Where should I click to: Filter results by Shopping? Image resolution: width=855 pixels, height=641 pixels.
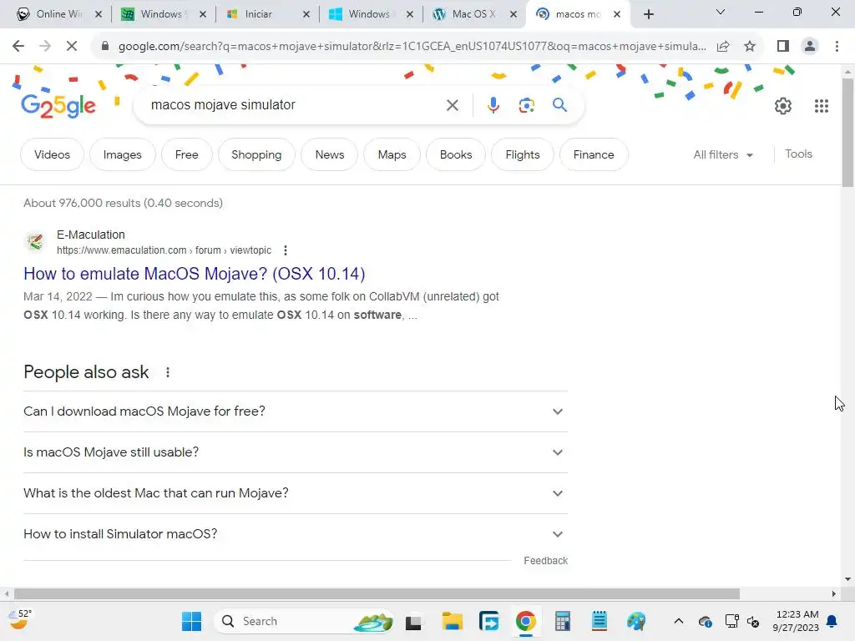pos(256,154)
